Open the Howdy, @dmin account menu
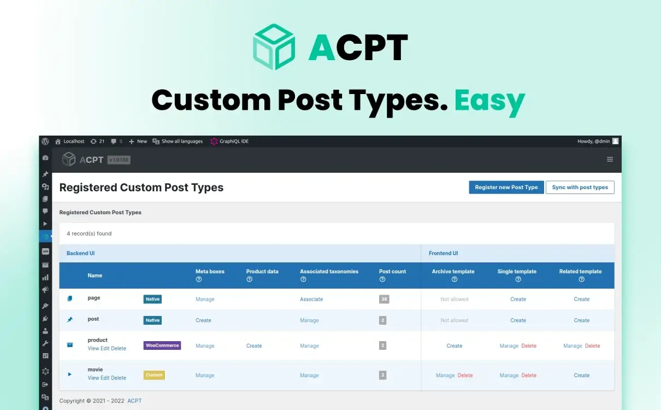This screenshot has height=410, width=661. [x=598, y=141]
